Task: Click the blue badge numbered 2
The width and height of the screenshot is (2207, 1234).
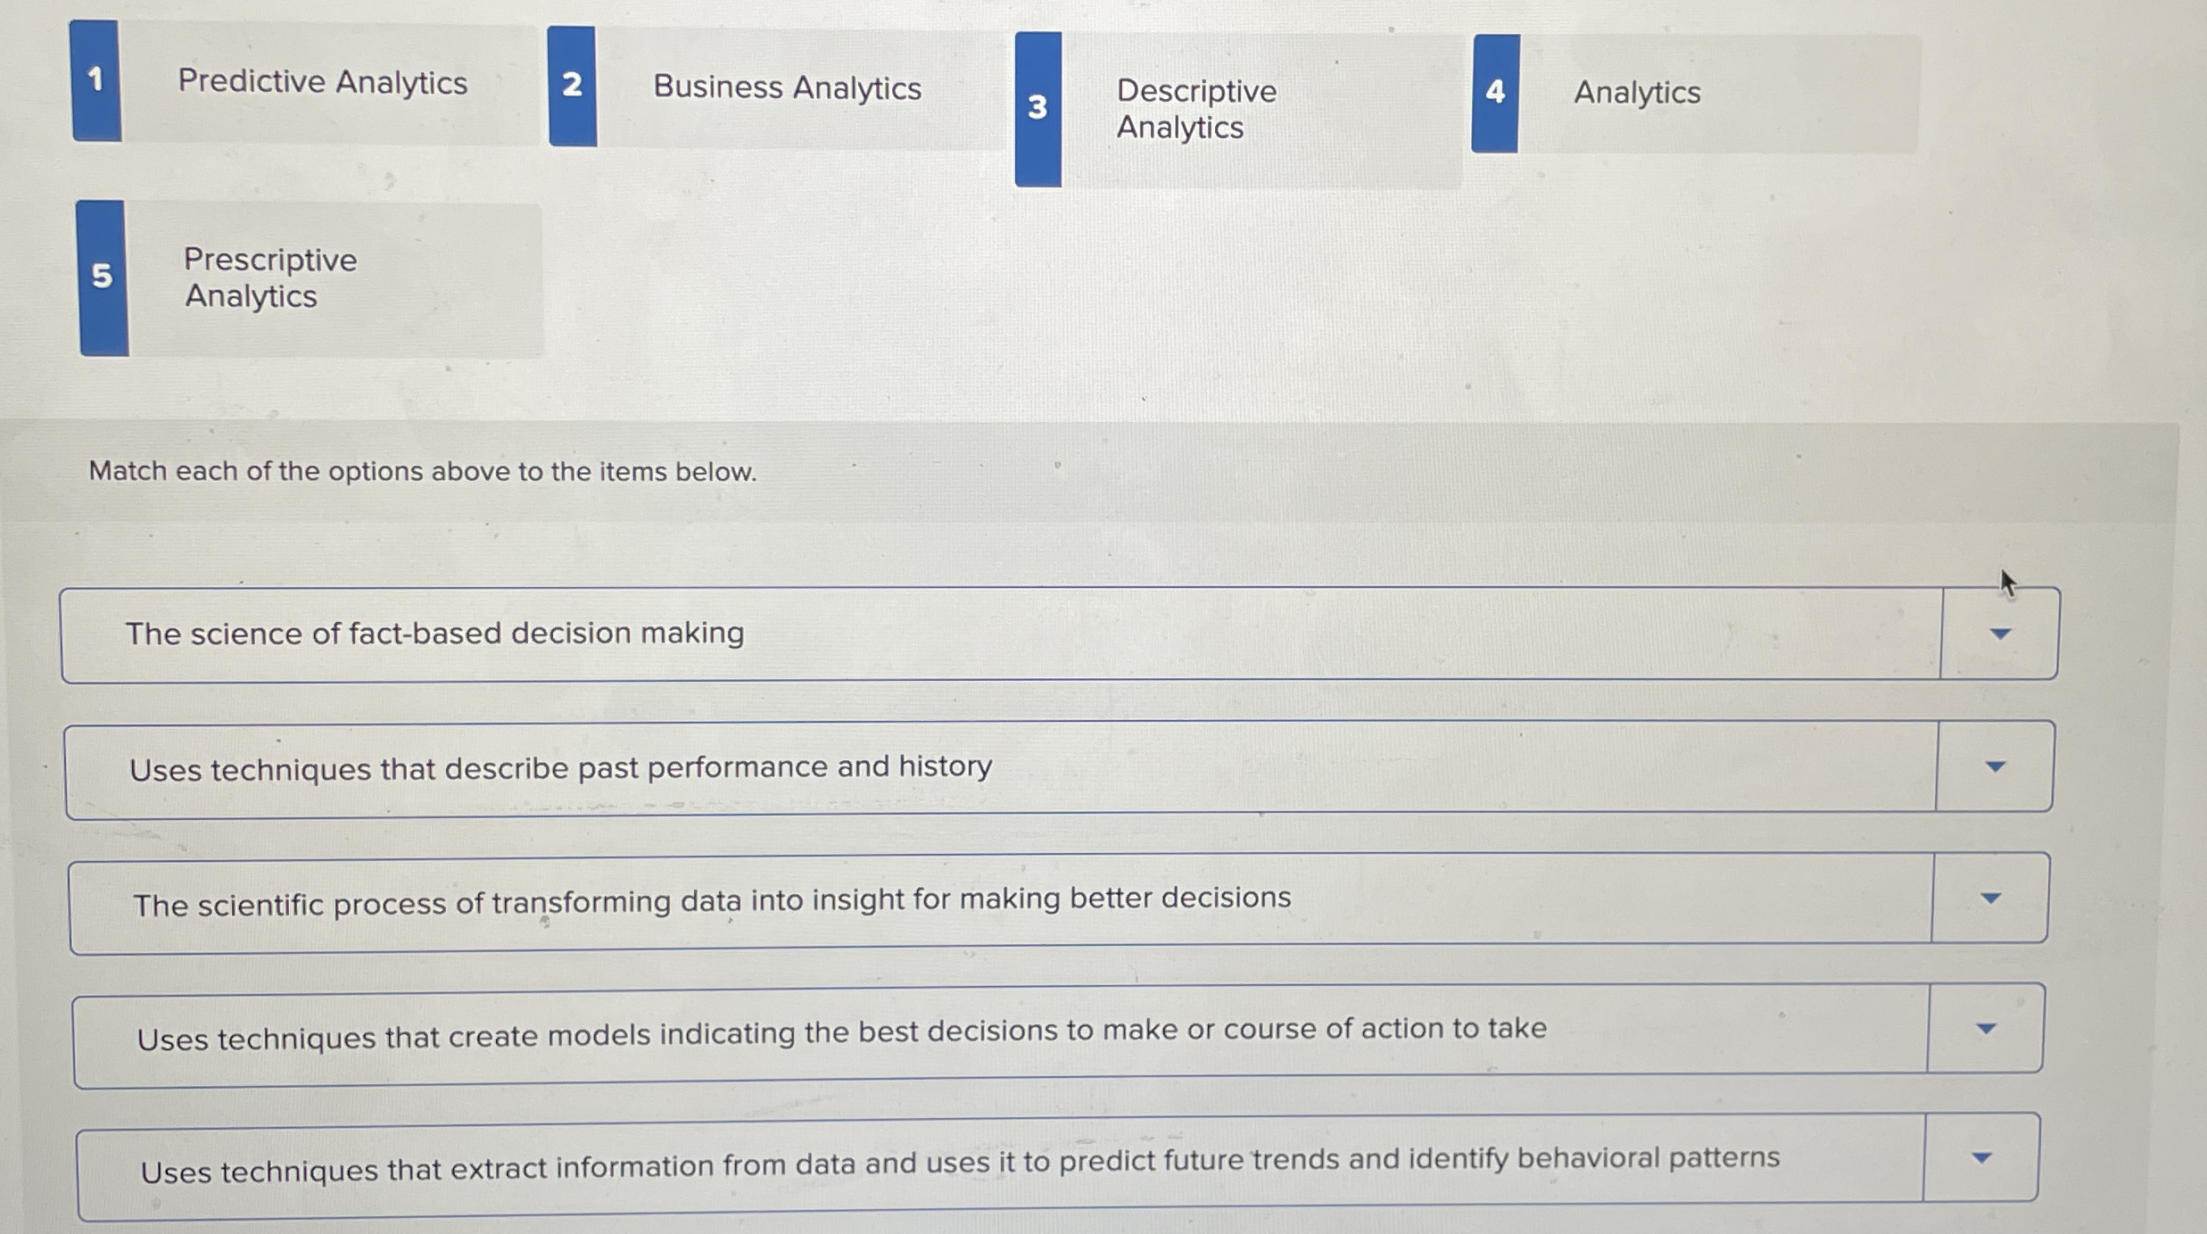Action: pos(572,84)
